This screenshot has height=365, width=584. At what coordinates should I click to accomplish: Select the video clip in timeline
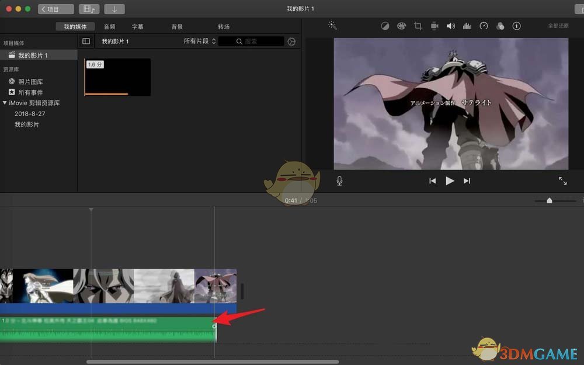pyautogui.click(x=118, y=286)
